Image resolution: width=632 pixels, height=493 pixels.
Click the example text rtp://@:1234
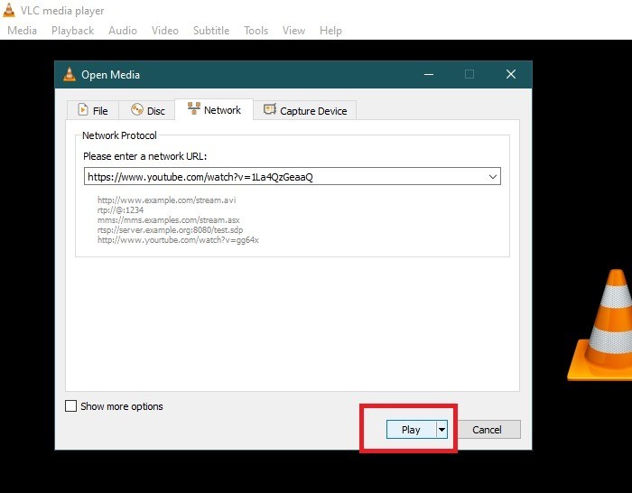(120, 210)
